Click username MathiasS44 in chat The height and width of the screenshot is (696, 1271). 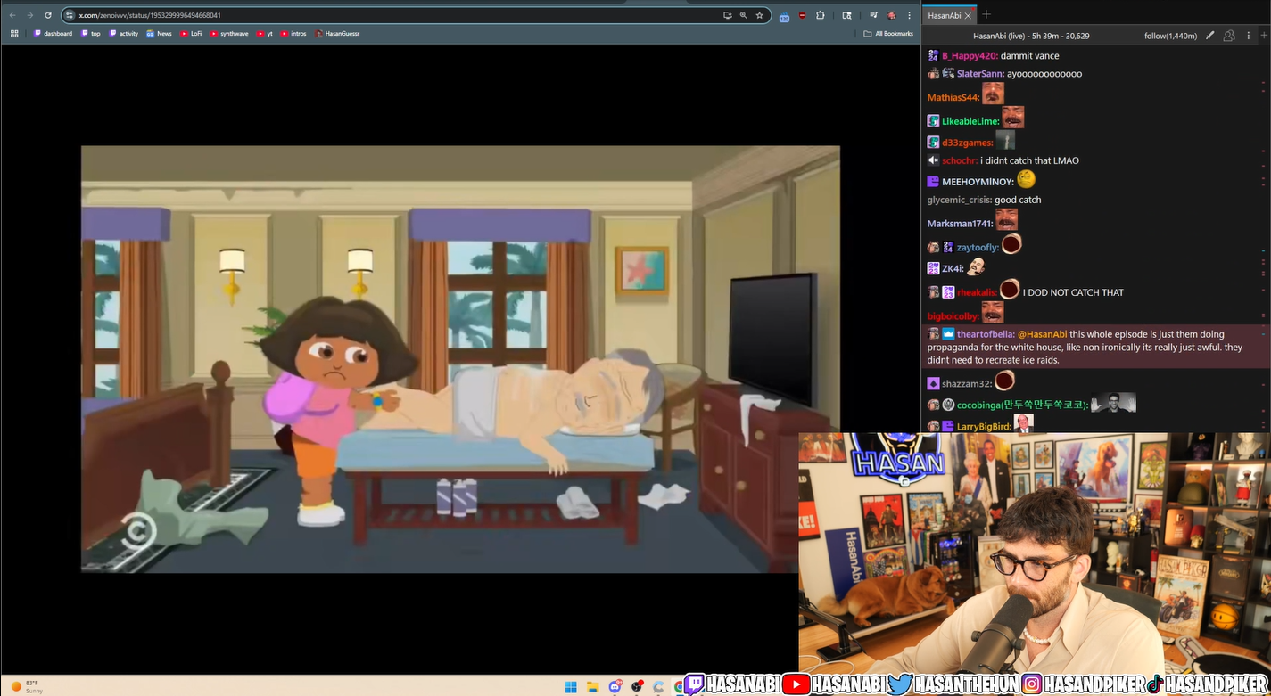click(x=953, y=98)
